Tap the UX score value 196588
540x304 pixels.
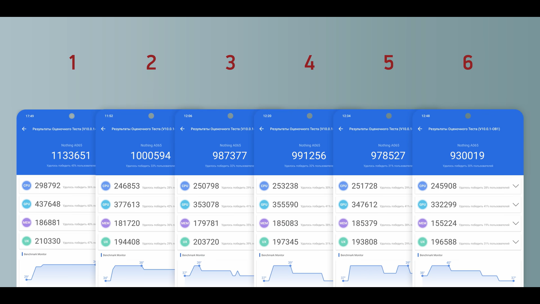[x=444, y=242]
